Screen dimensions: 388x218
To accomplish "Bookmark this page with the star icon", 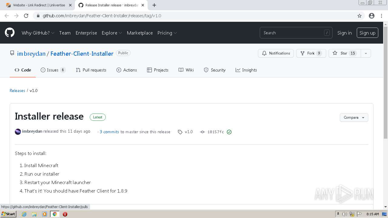I will tap(360, 16).
